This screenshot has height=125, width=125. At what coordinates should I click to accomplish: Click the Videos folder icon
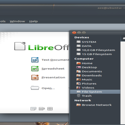coord(78,87)
